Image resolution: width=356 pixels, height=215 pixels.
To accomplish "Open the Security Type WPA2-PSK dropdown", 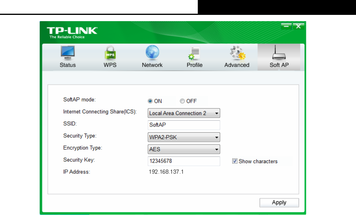I will pyautogui.click(x=184, y=137).
